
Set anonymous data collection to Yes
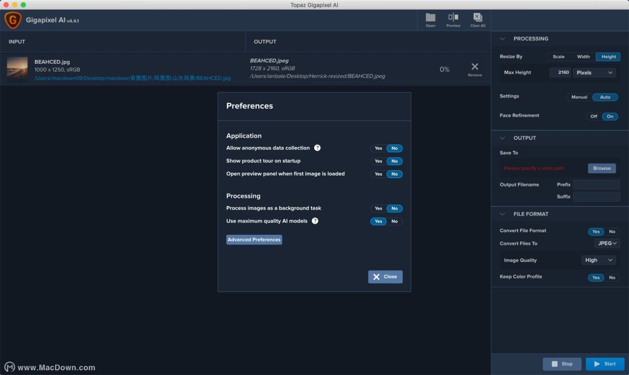pyautogui.click(x=378, y=148)
